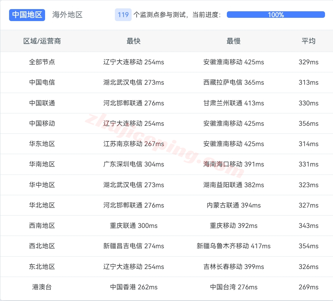The image size is (333, 301).
Task: Click 中国香港 262ms in 港澳台 row
Action: tap(133, 287)
